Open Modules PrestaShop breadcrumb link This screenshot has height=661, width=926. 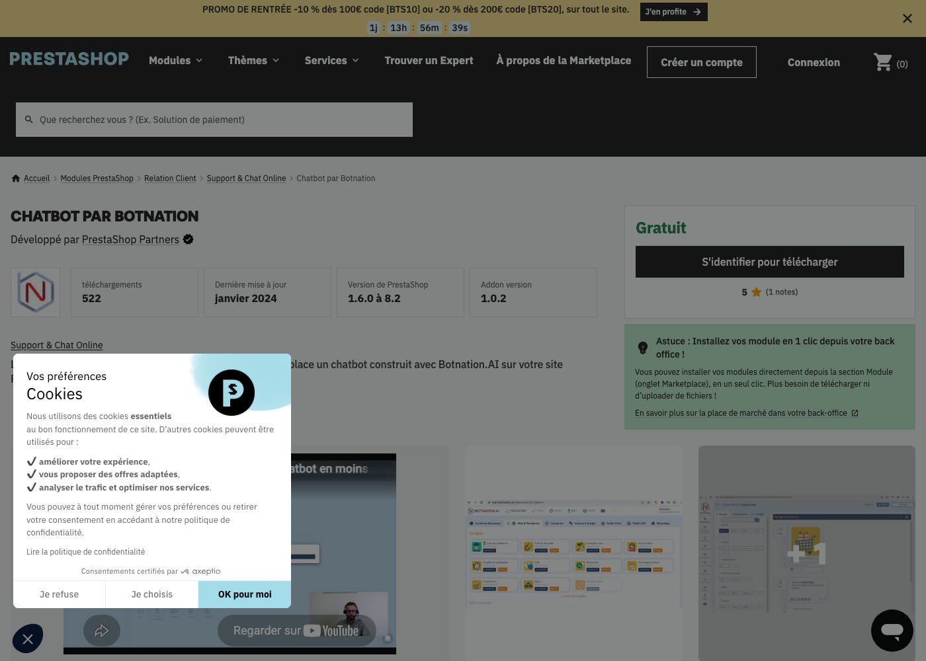[x=97, y=178]
